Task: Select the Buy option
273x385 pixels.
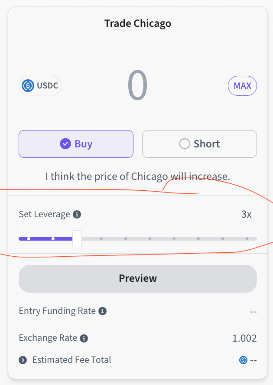Action: 76,144
